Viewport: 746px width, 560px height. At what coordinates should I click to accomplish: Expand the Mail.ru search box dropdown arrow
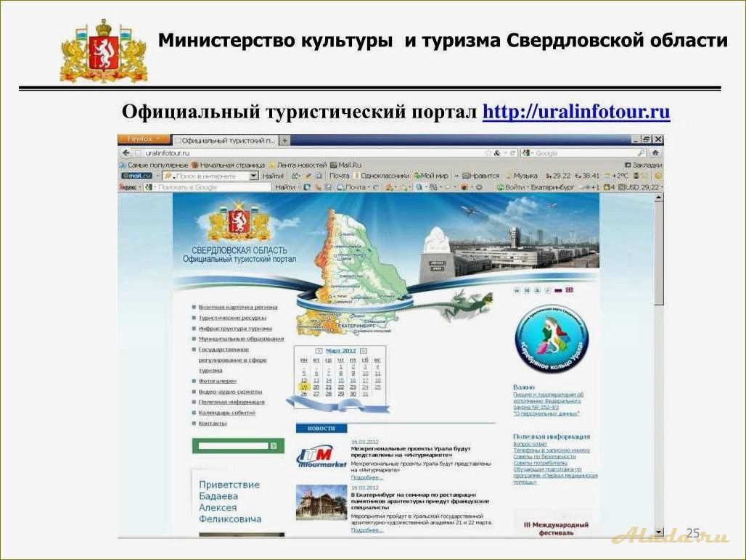click(x=253, y=176)
